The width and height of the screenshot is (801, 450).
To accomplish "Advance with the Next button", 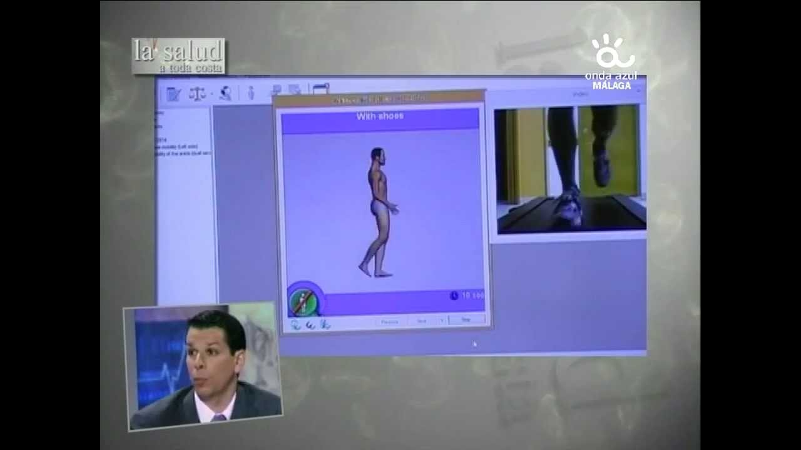I will 422,321.
